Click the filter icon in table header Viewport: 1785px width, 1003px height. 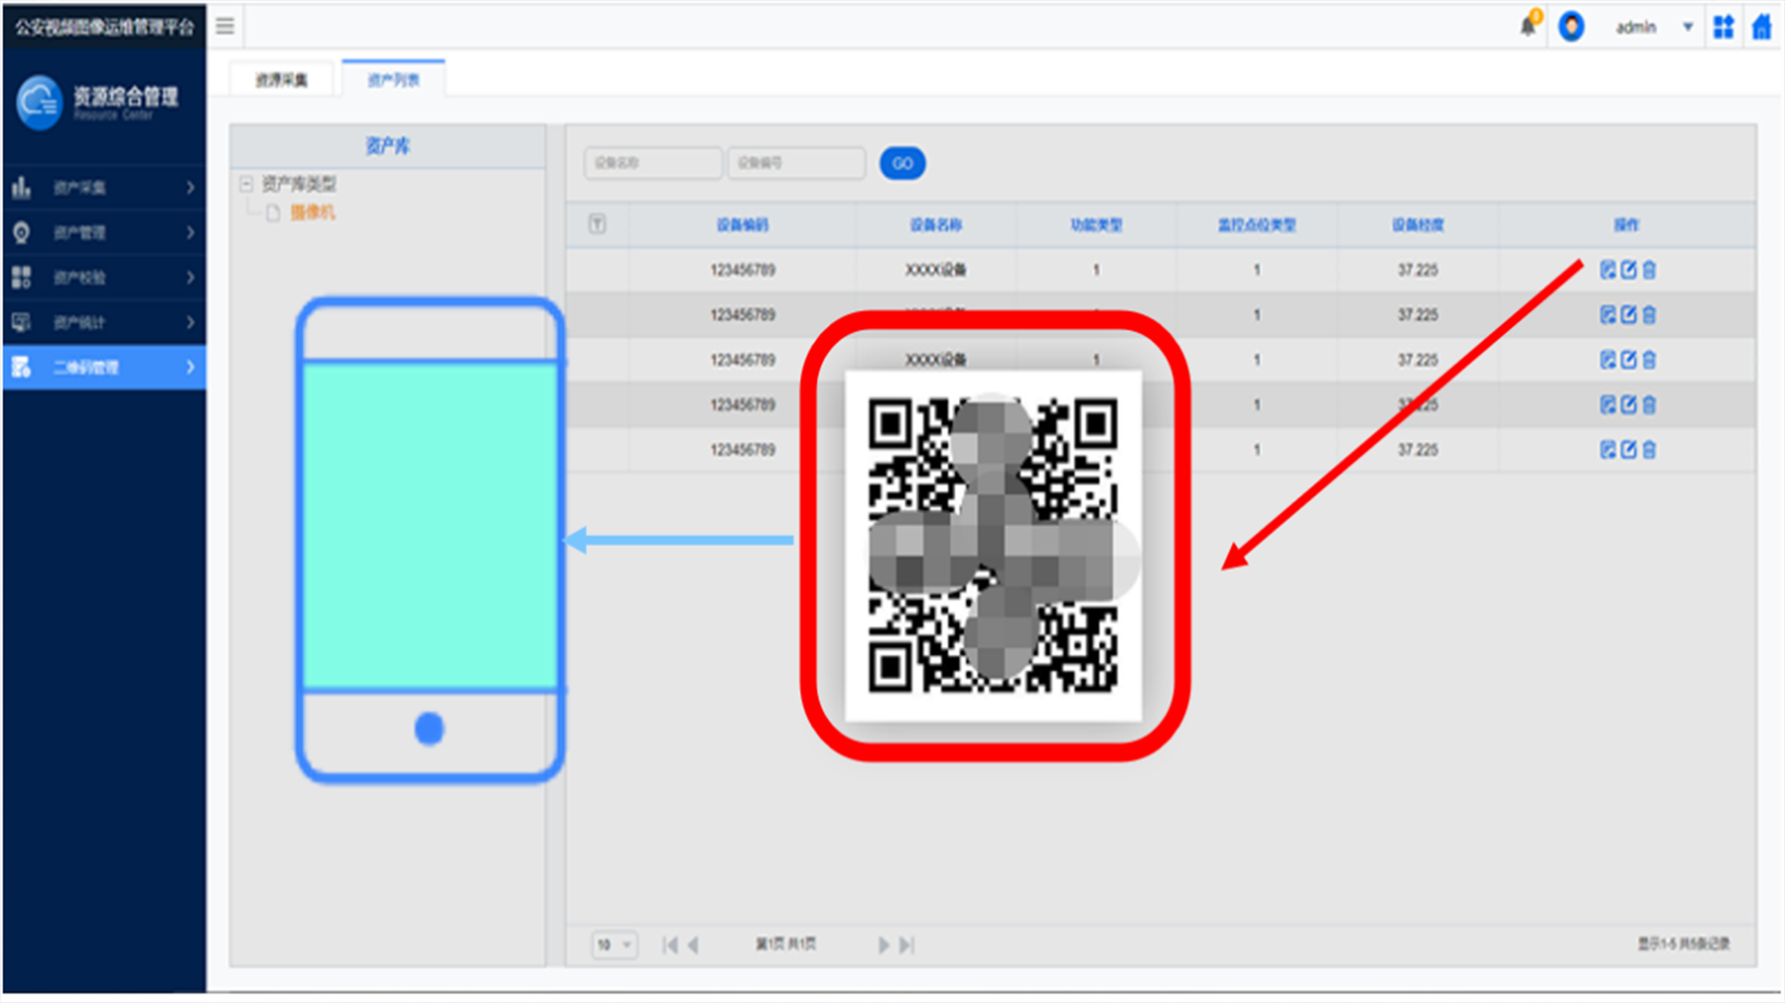(598, 224)
